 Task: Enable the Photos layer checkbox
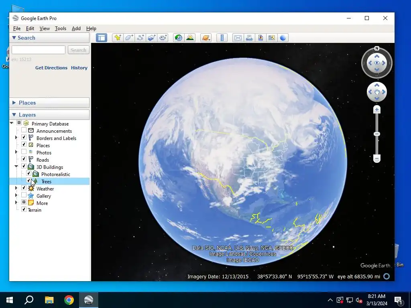pos(24,152)
